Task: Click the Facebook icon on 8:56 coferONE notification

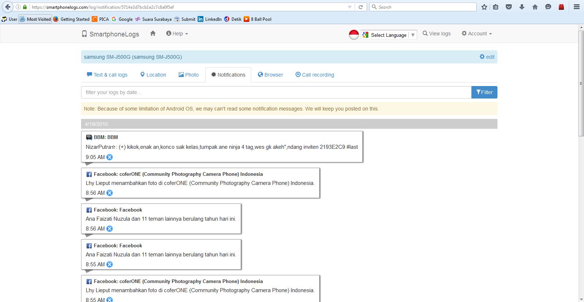Action: tap(89, 174)
